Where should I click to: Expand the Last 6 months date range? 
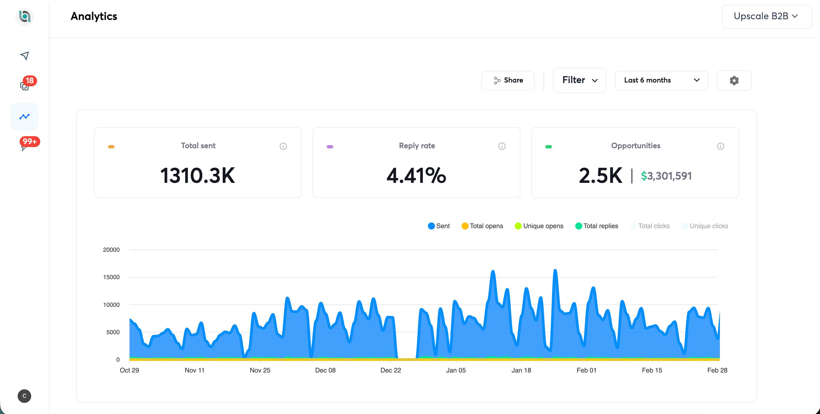coord(661,80)
